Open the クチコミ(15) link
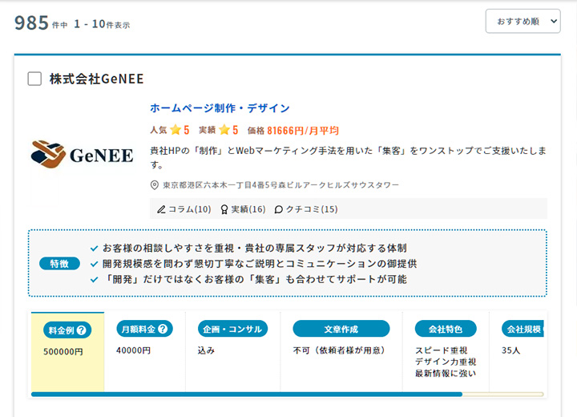Image resolution: width=577 pixels, height=417 pixels. (312, 209)
